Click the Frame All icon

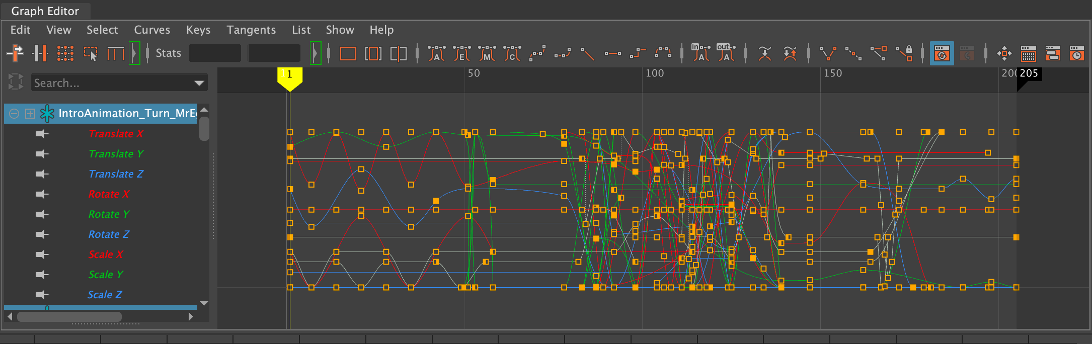[x=348, y=53]
